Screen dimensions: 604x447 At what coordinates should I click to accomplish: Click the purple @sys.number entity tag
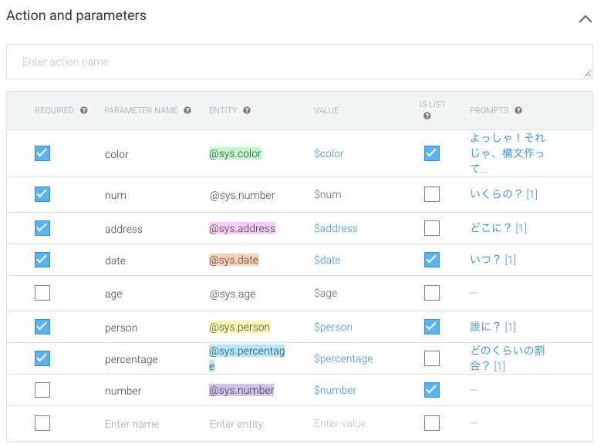tap(241, 391)
